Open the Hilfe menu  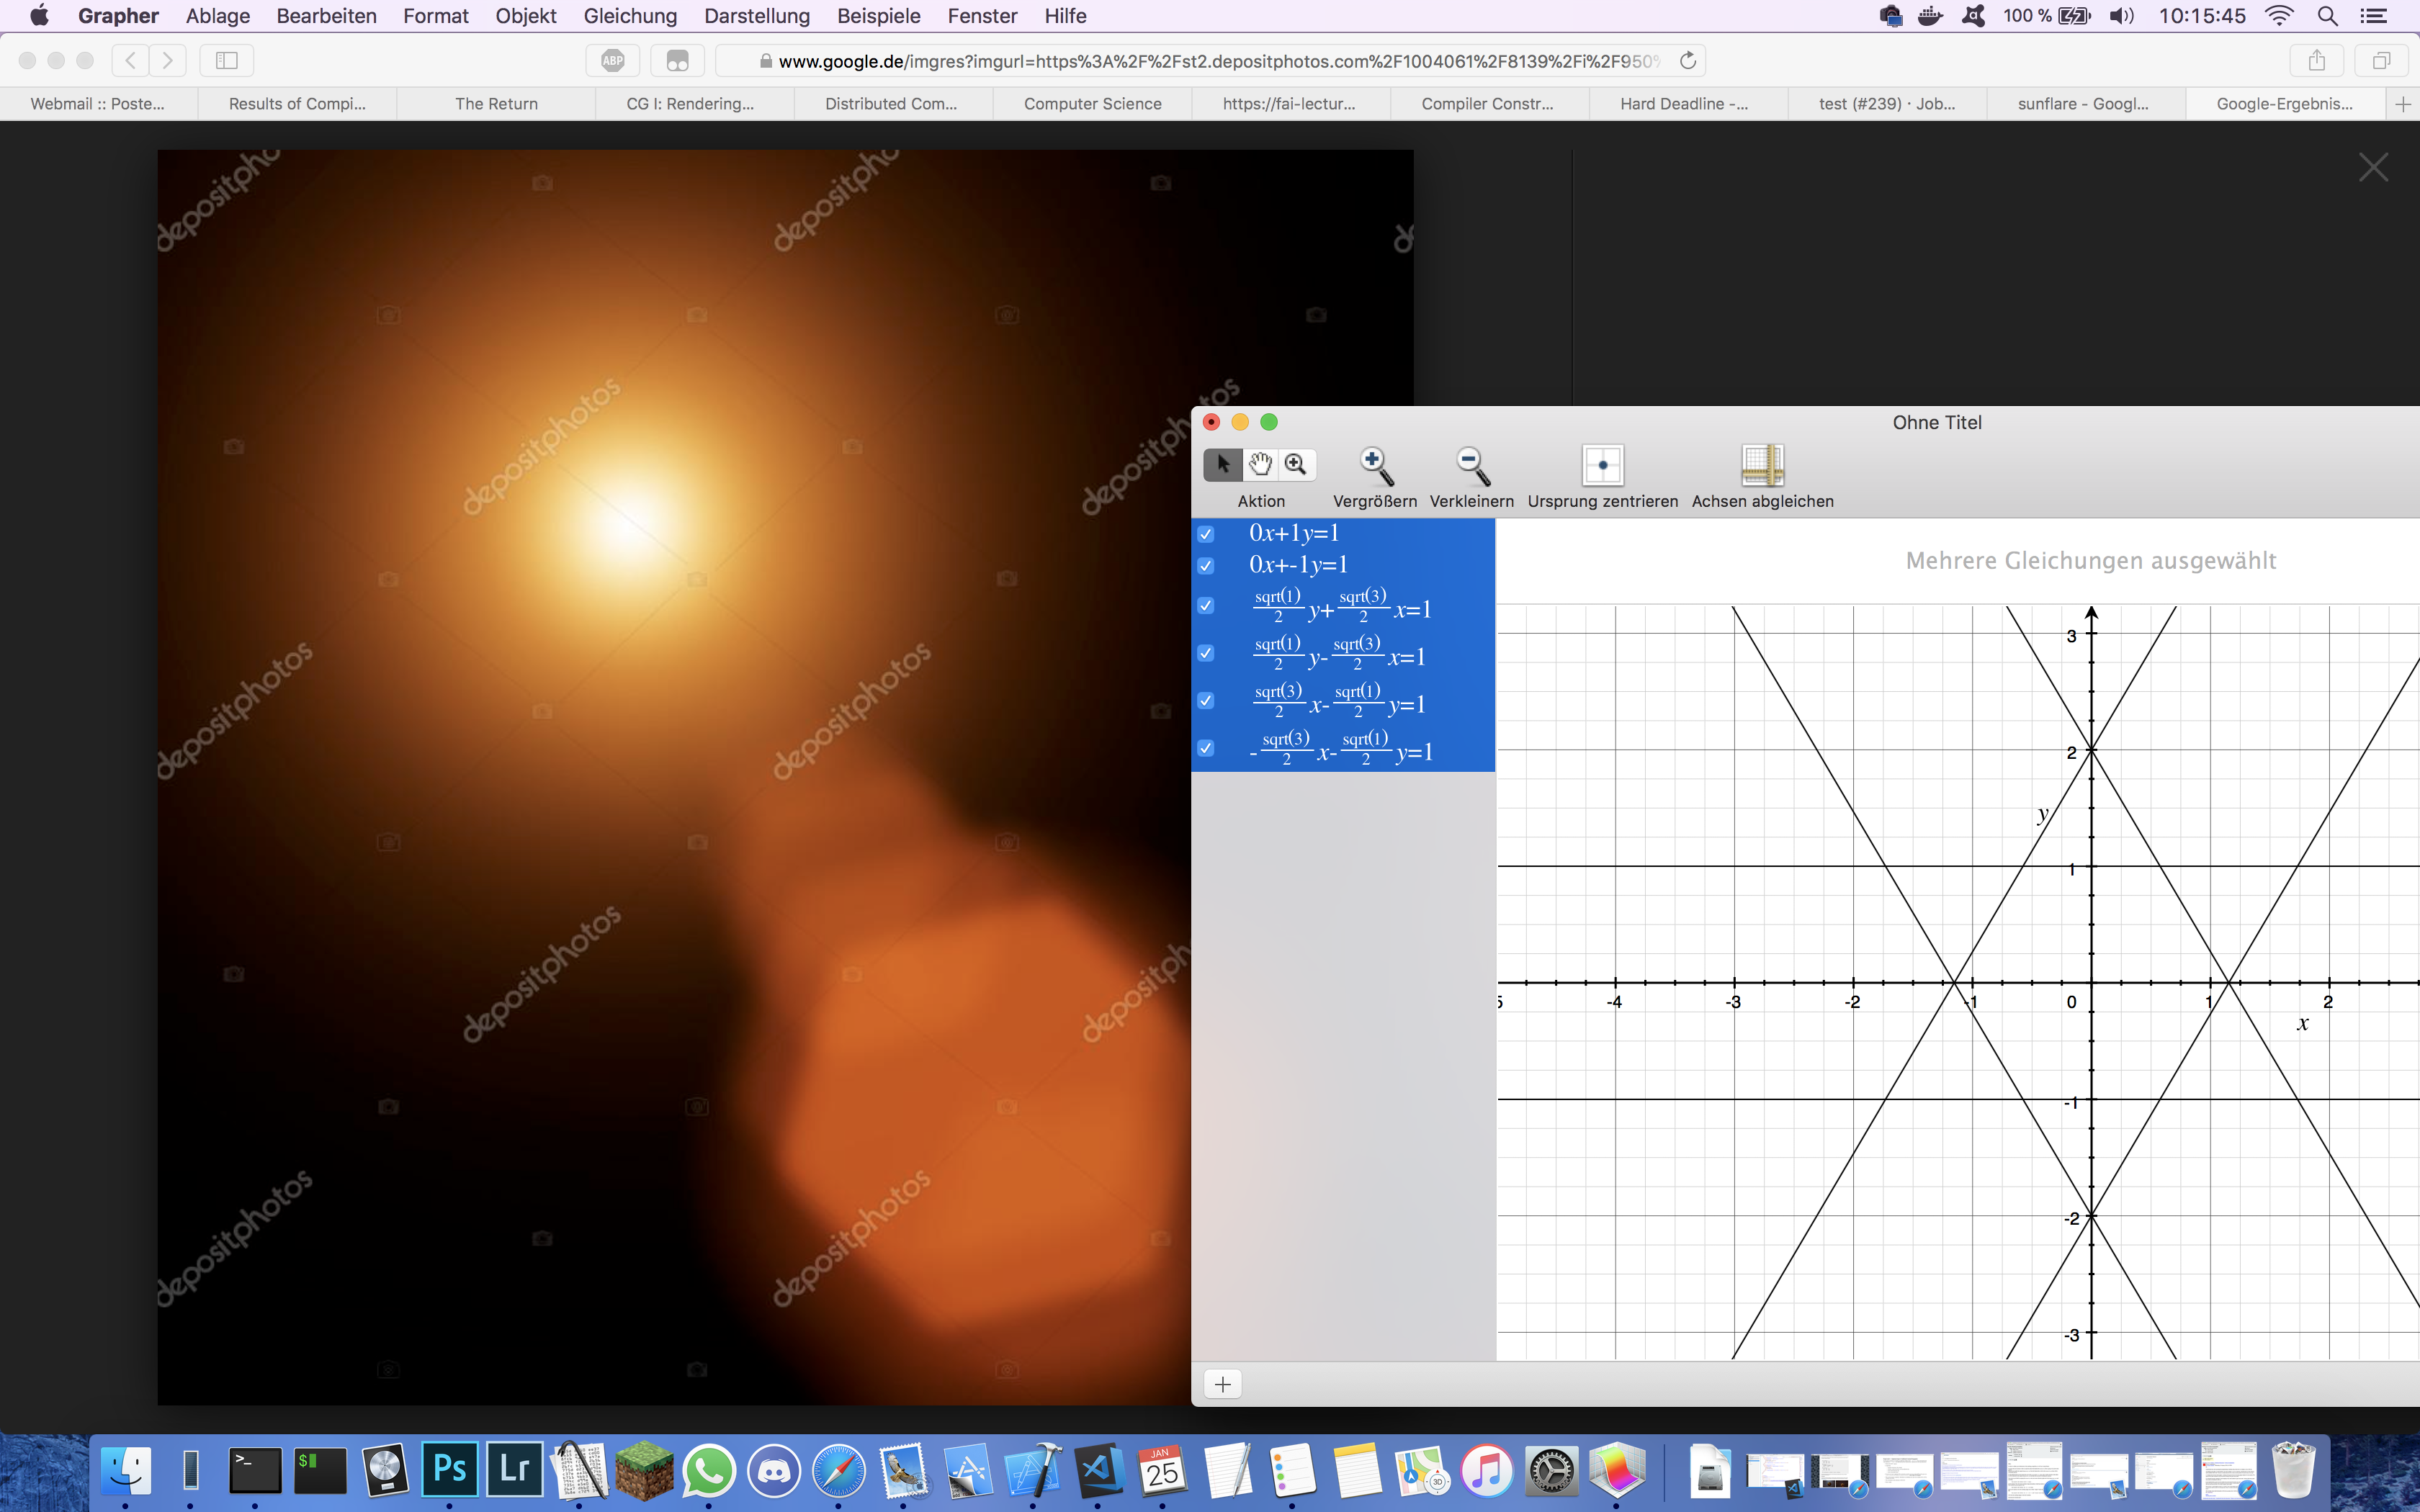(1066, 16)
